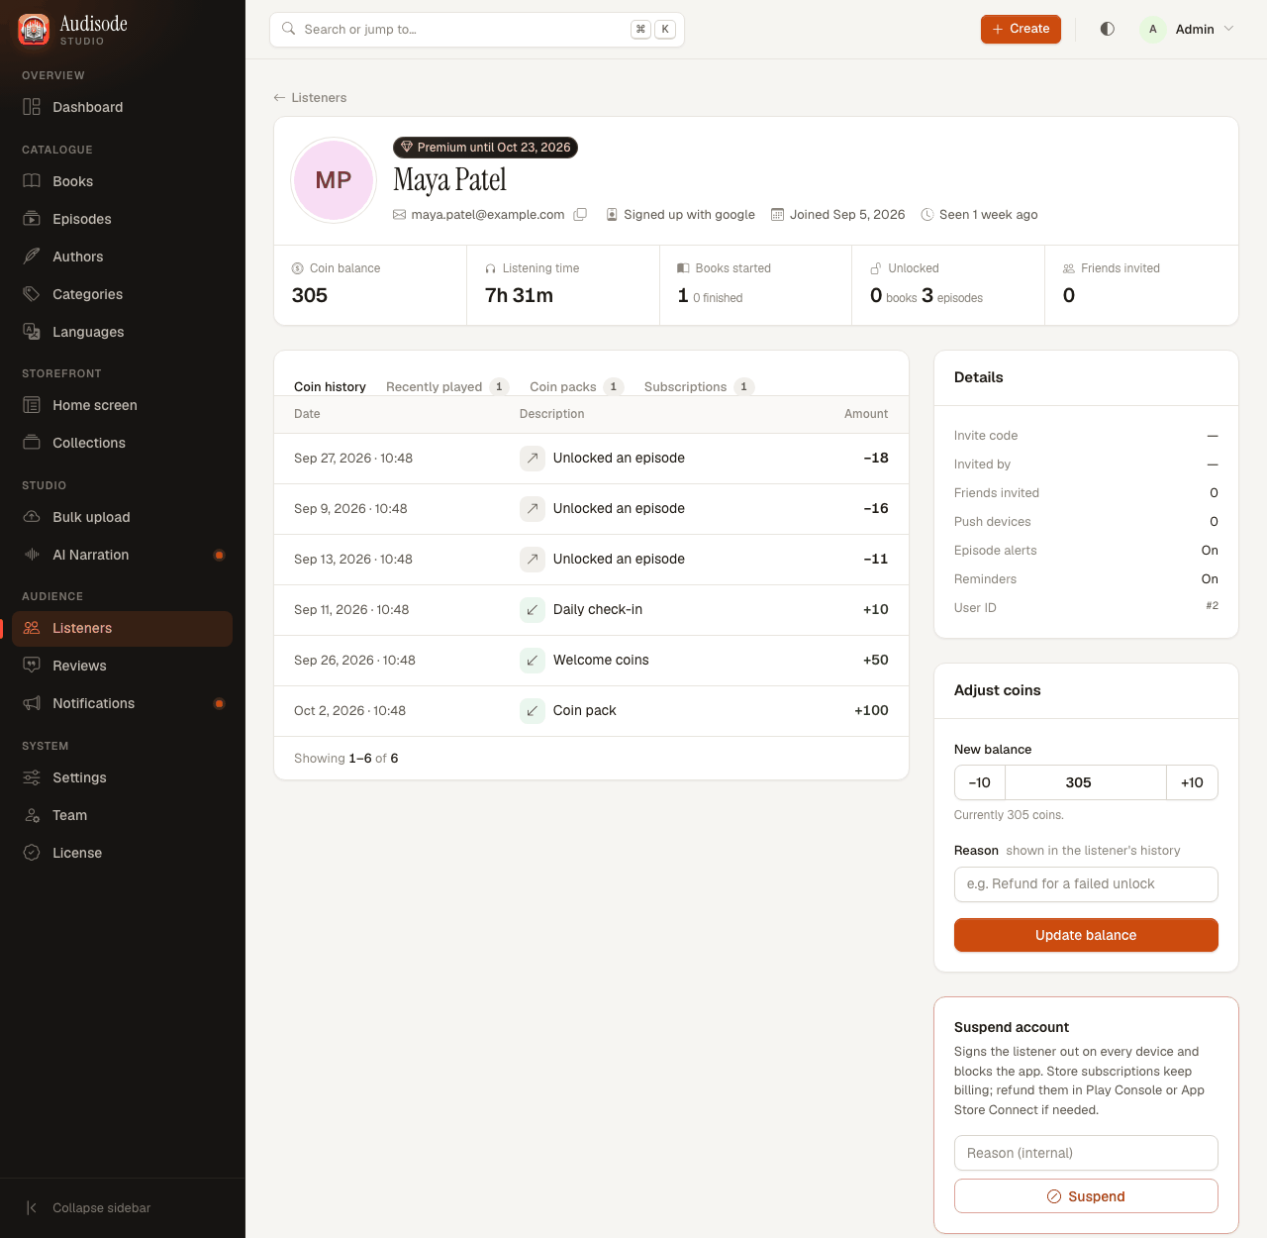Click the Joined Sep 5, 2026 text
This screenshot has height=1238, width=1267.
(x=847, y=214)
